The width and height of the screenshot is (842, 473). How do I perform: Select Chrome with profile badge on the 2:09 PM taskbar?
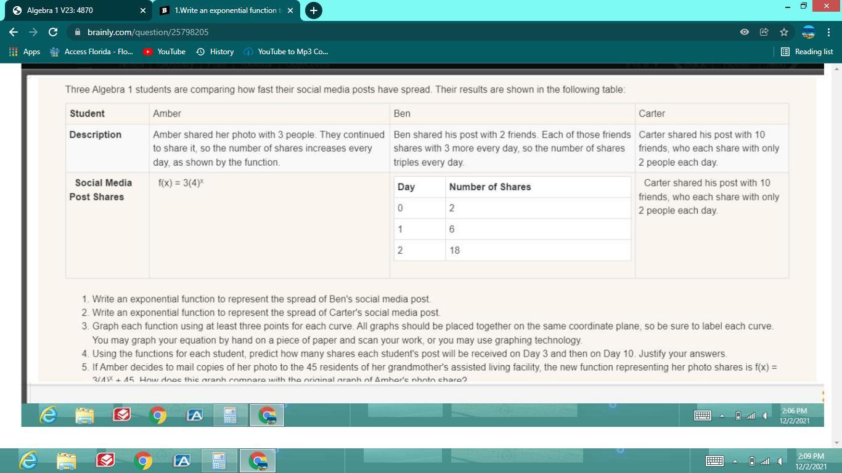tap(258, 460)
